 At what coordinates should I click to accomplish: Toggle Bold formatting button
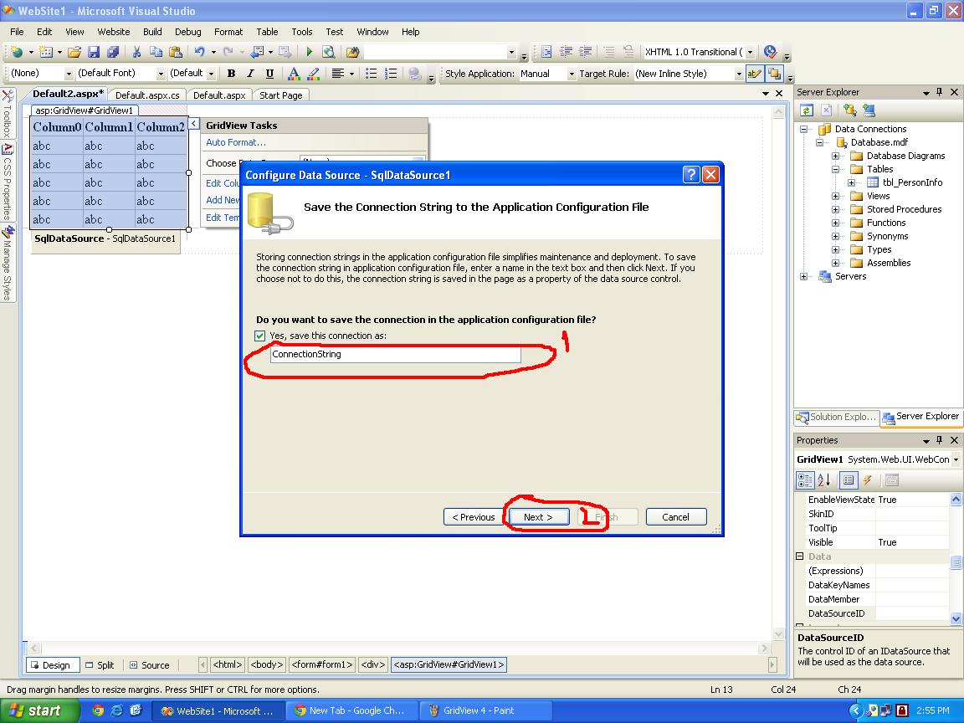point(231,74)
